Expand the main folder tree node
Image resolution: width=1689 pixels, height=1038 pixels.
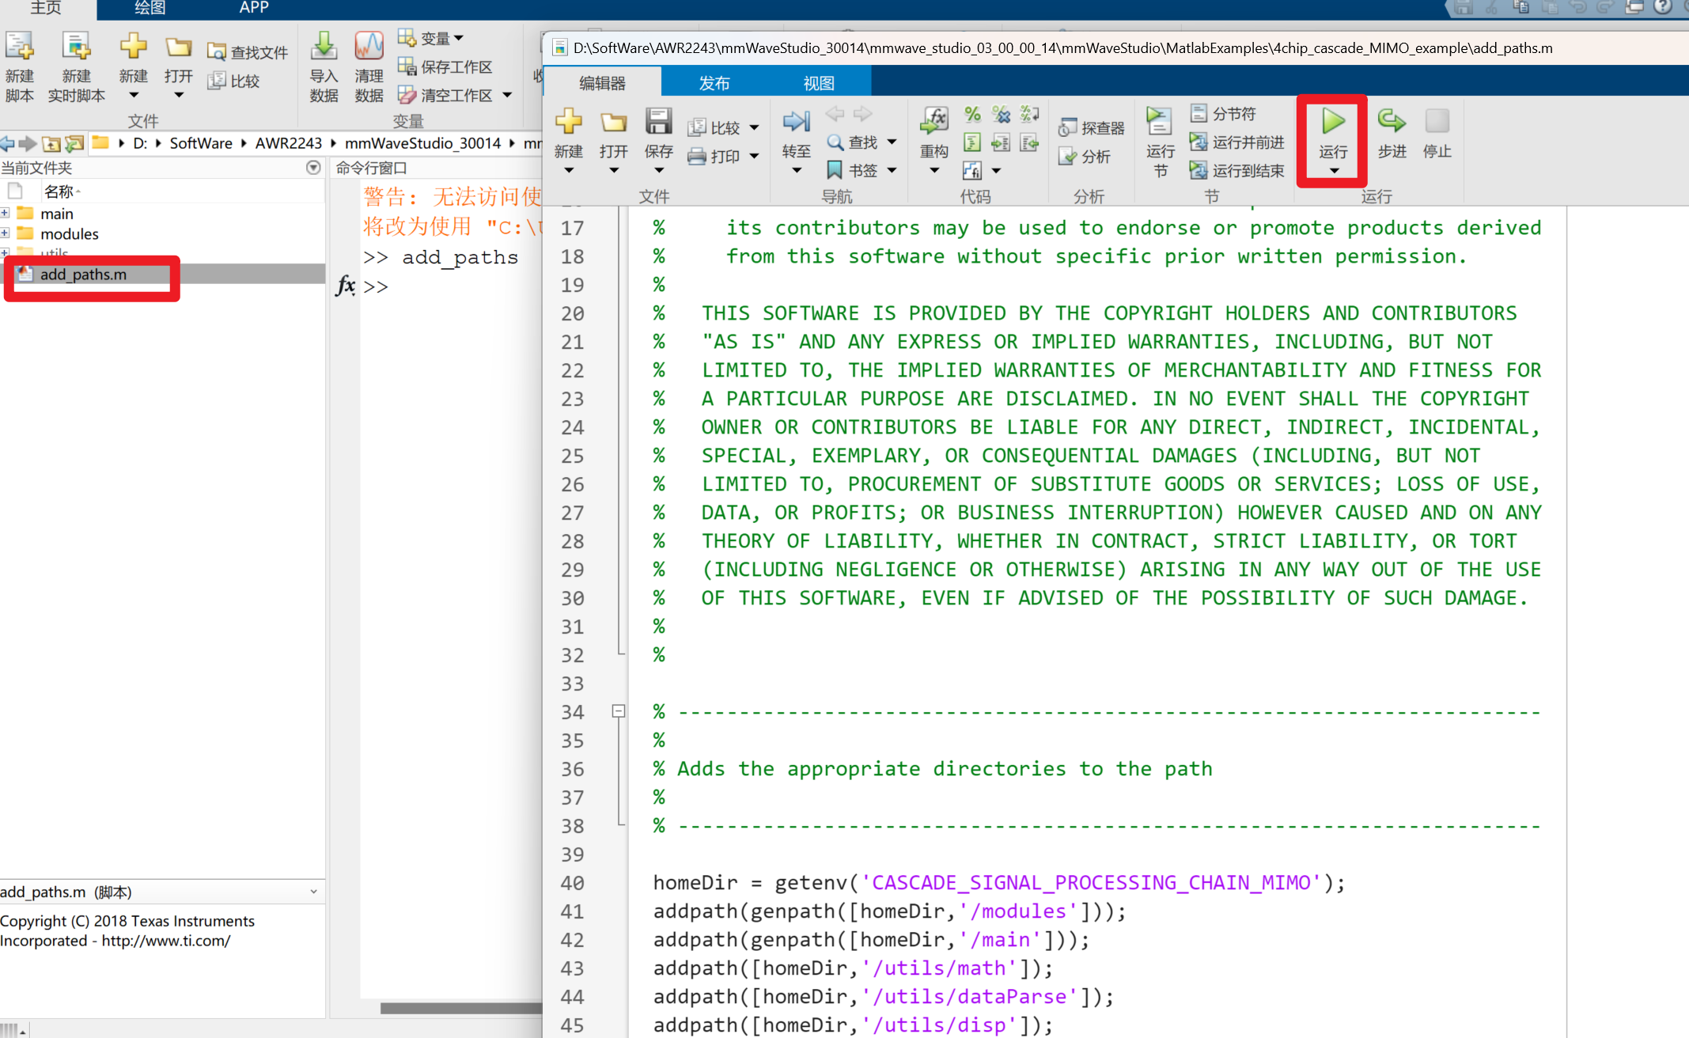tap(5, 214)
